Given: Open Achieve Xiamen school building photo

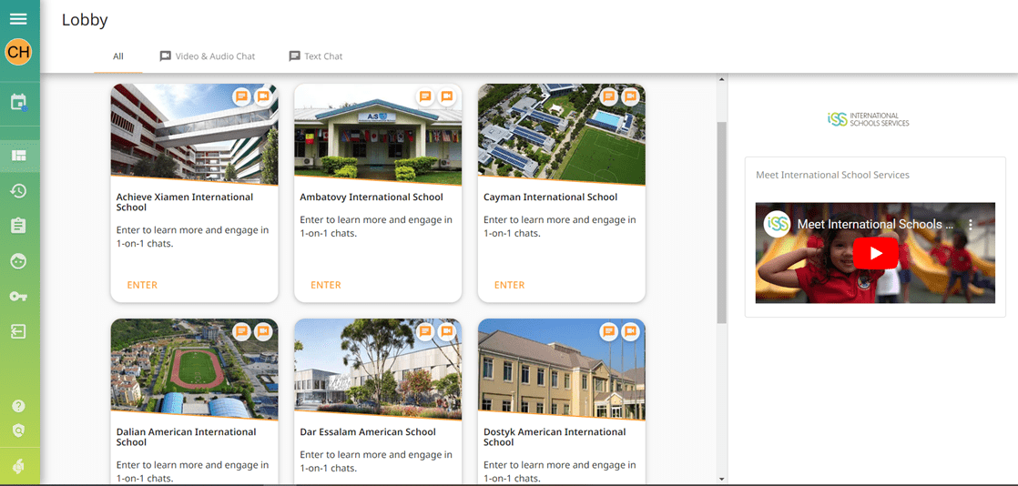Looking at the screenshot, I should [x=194, y=134].
